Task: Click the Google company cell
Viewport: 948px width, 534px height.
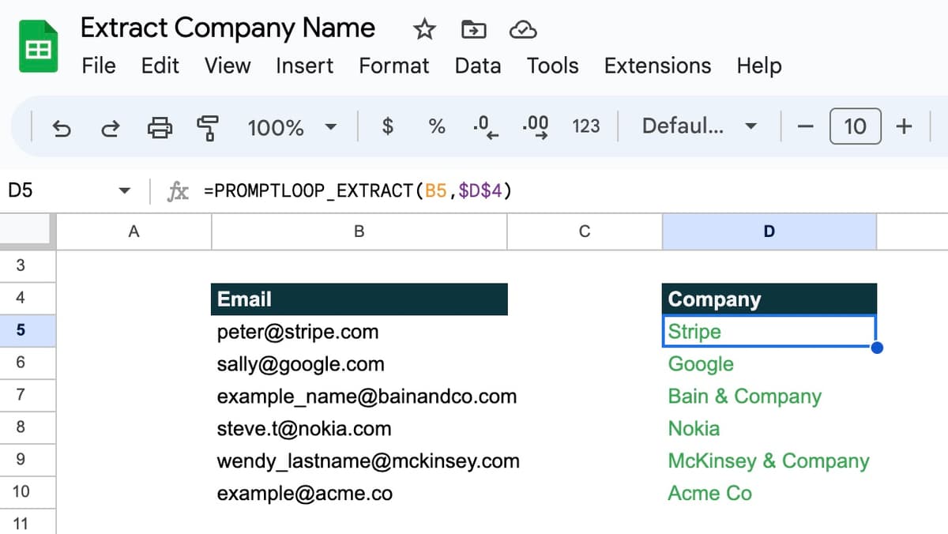Action: point(769,364)
